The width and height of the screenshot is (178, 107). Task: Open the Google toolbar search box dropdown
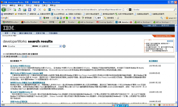pyautogui.click(x=40, y=18)
